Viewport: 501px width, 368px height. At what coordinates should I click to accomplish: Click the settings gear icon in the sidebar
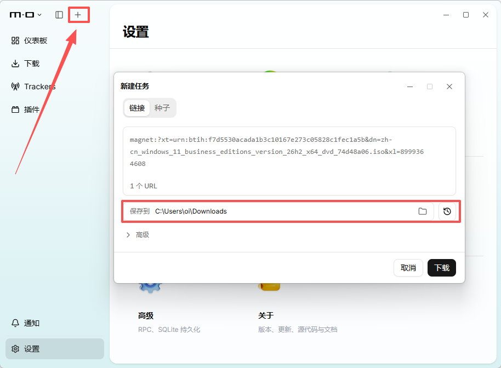coord(15,349)
